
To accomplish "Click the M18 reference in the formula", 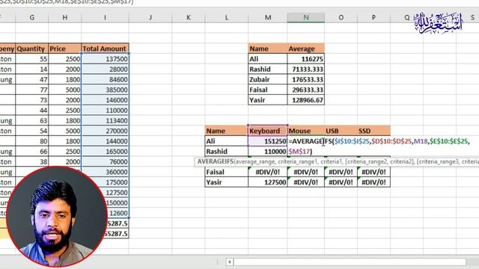I will point(421,141).
